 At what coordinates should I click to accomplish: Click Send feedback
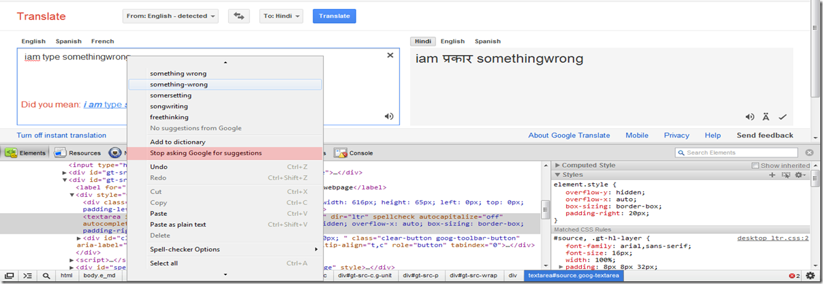[764, 136]
